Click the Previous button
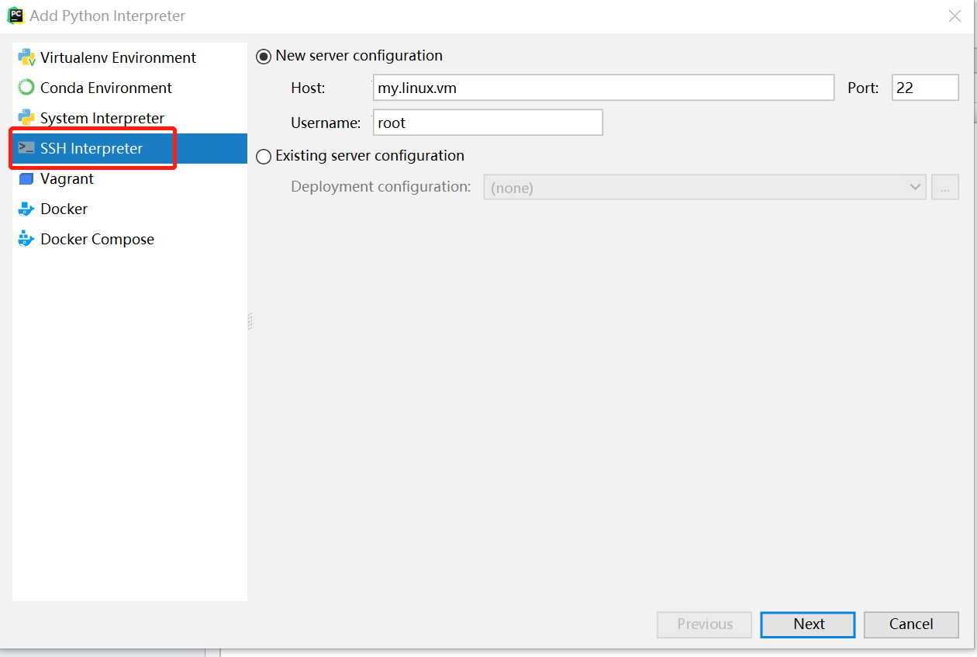This screenshot has width=977, height=657. (x=705, y=624)
